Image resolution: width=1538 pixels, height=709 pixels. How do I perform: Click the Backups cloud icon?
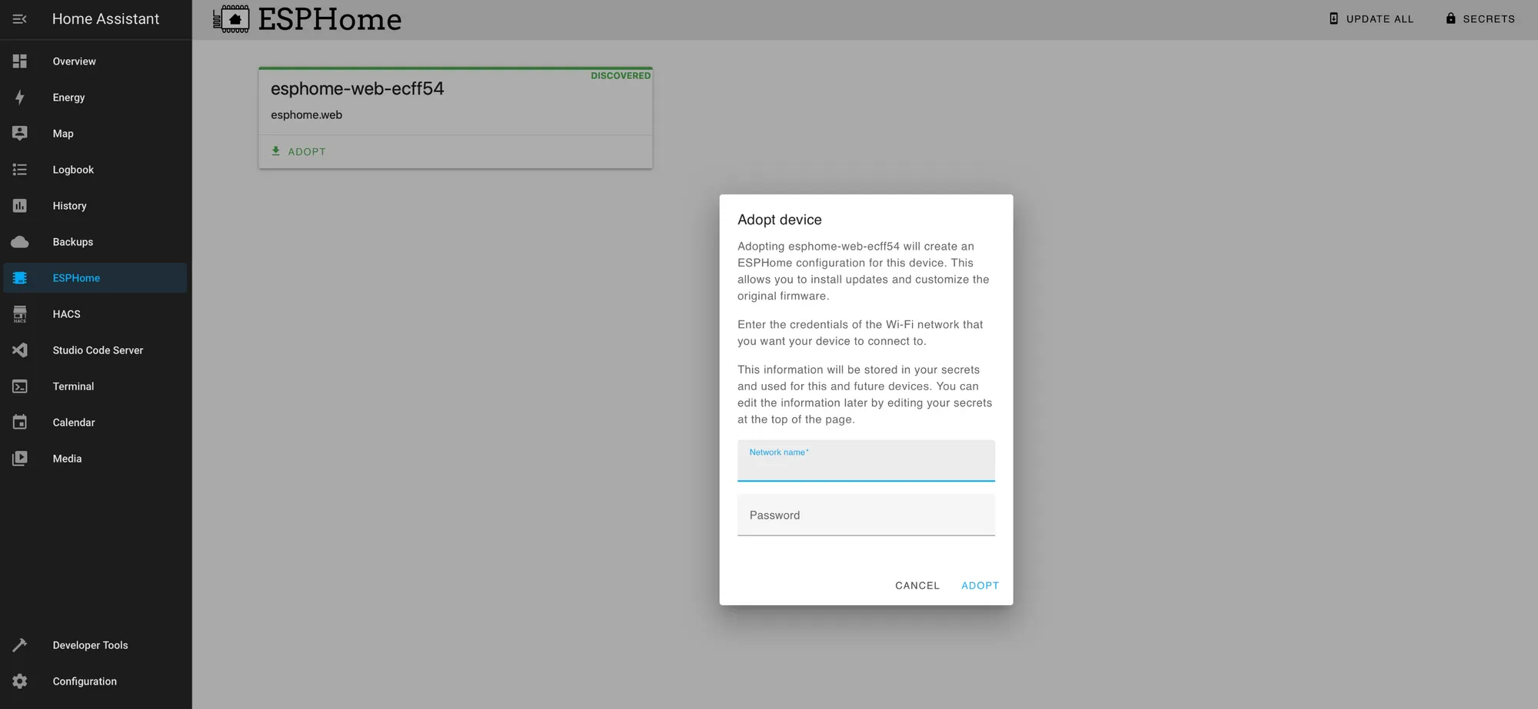[x=20, y=242]
